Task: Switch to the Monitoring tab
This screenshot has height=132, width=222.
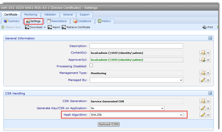Action: (31, 14)
